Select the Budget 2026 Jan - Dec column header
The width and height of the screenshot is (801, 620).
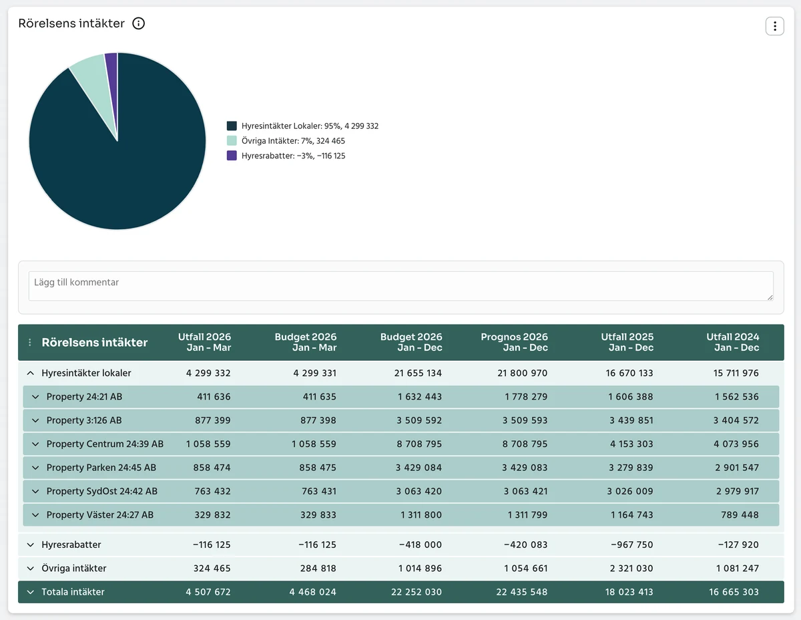[x=411, y=342]
